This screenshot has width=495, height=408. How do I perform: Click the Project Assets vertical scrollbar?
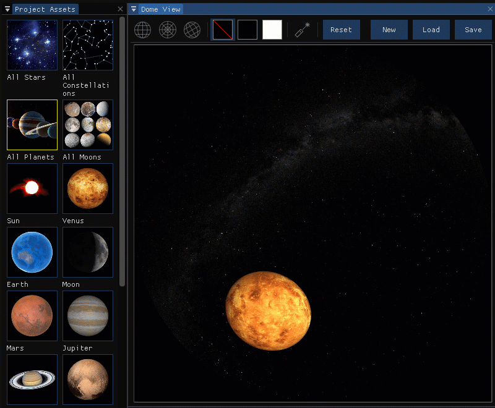tap(122, 151)
